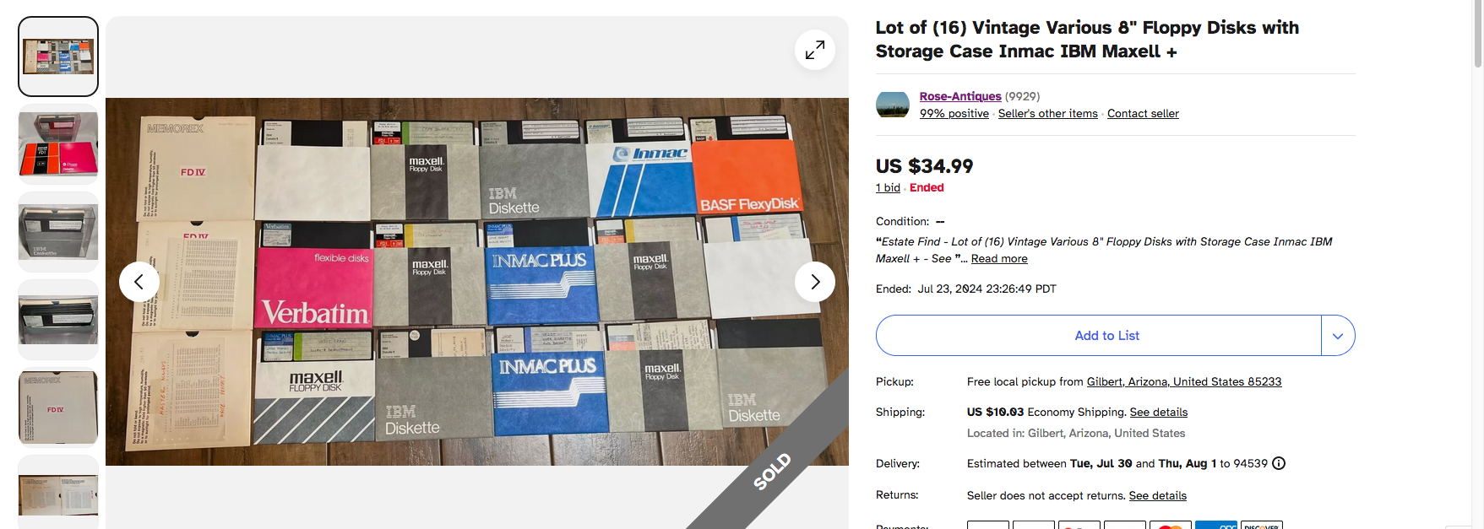The width and height of the screenshot is (1484, 529).
Task: Expand the Add to List dropdown arrow
Action: 1338,336
